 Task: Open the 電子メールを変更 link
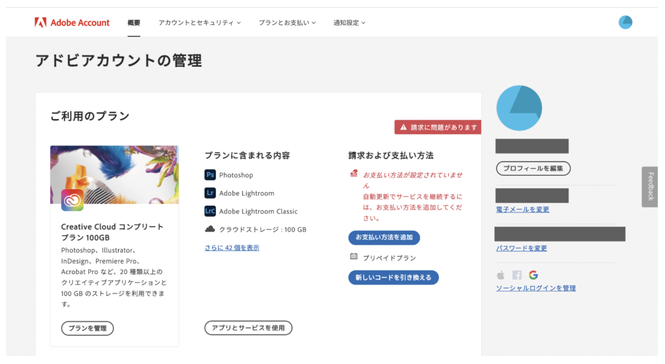tap(522, 210)
